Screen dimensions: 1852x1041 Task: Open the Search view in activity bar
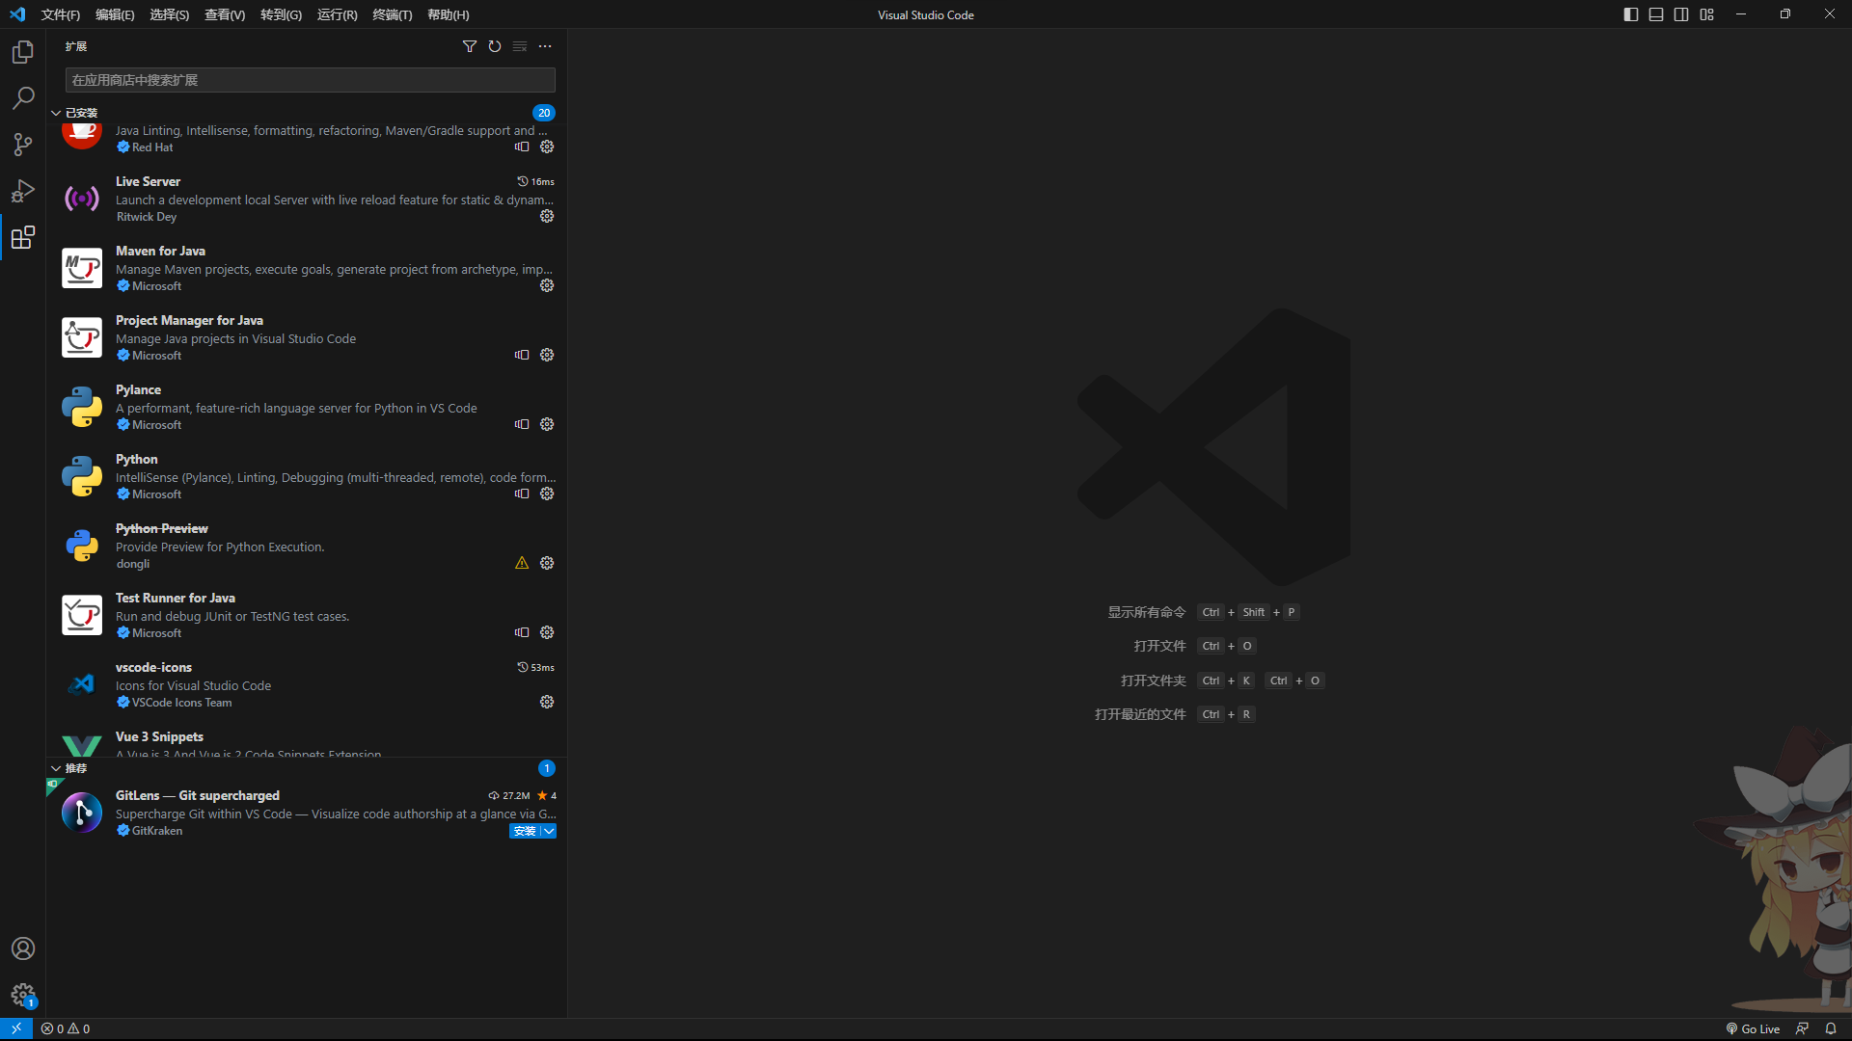pos(23,98)
